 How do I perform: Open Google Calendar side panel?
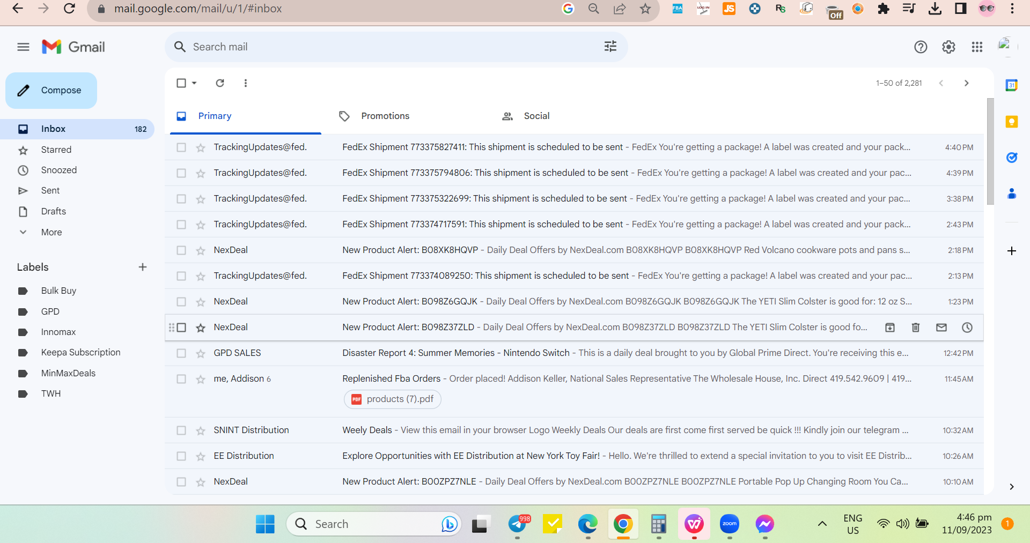click(1012, 85)
